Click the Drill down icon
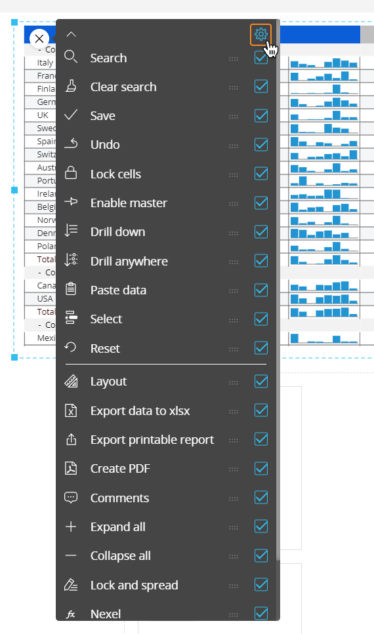Image resolution: width=374 pixels, height=634 pixels. [x=71, y=231]
